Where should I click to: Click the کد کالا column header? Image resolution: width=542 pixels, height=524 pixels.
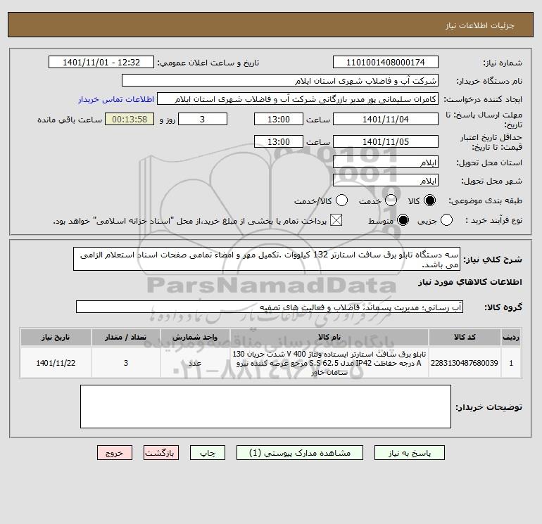[465, 337]
